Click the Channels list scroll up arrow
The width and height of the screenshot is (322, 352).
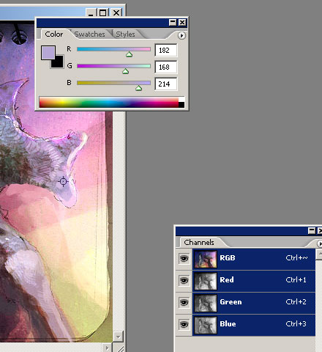(319, 254)
